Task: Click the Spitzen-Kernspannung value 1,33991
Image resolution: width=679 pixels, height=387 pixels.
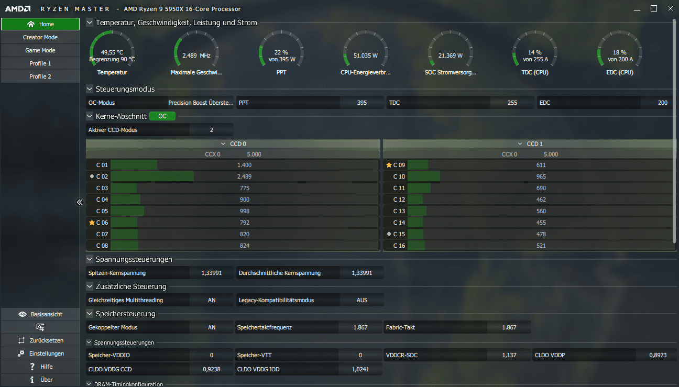Action: click(x=212, y=273)
